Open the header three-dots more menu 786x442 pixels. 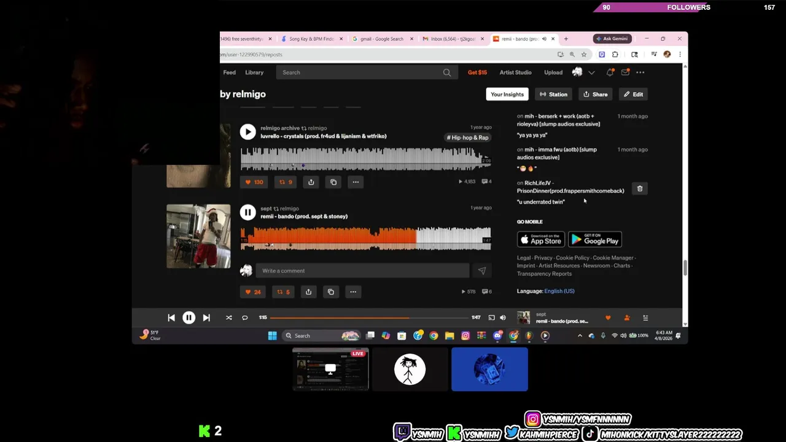[x=640, y=72]
